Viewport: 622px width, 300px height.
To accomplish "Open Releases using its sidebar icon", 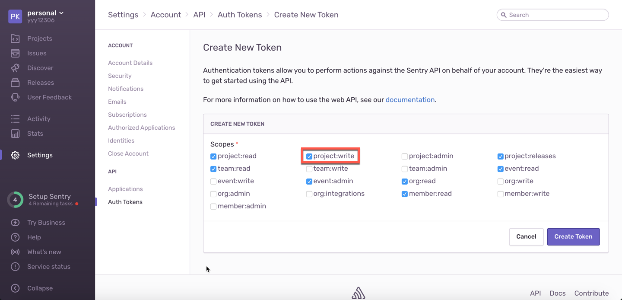I will click(x=15, y=83).
